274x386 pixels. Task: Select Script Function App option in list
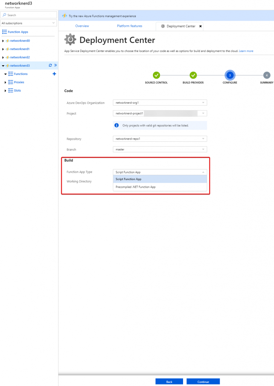point(160,179)
